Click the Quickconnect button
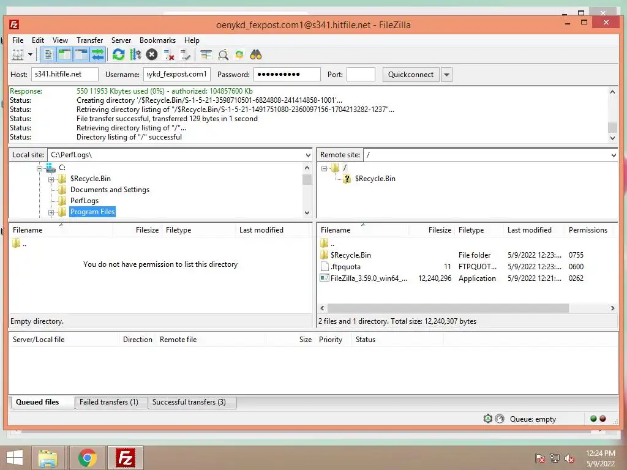Image resolution: width=627 pixels, height=470 pixels. (411, 75)
